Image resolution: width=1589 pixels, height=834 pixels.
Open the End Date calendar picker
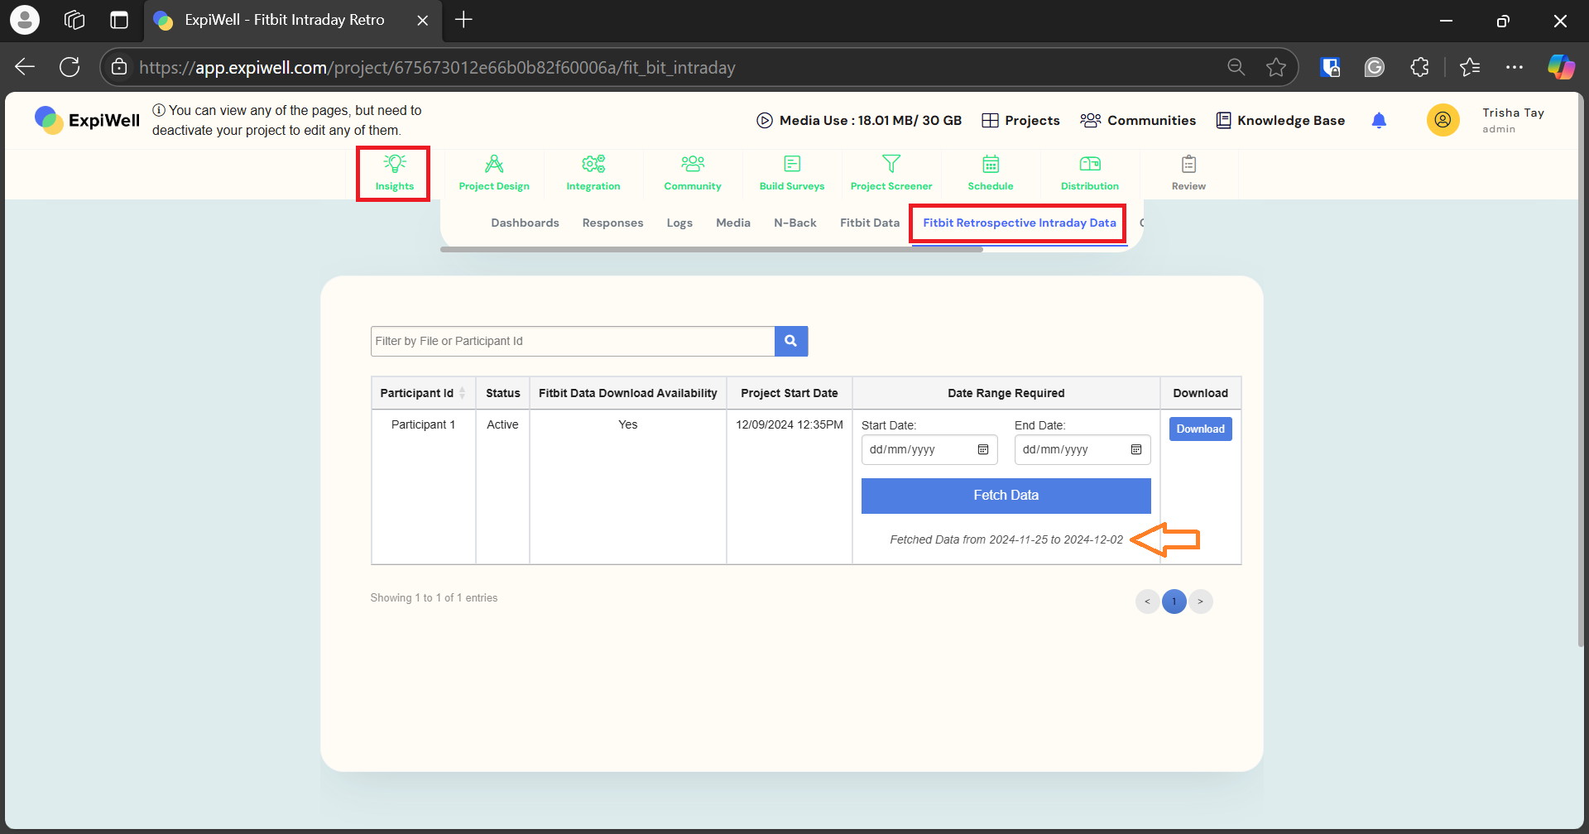(x=1136, y=450)
